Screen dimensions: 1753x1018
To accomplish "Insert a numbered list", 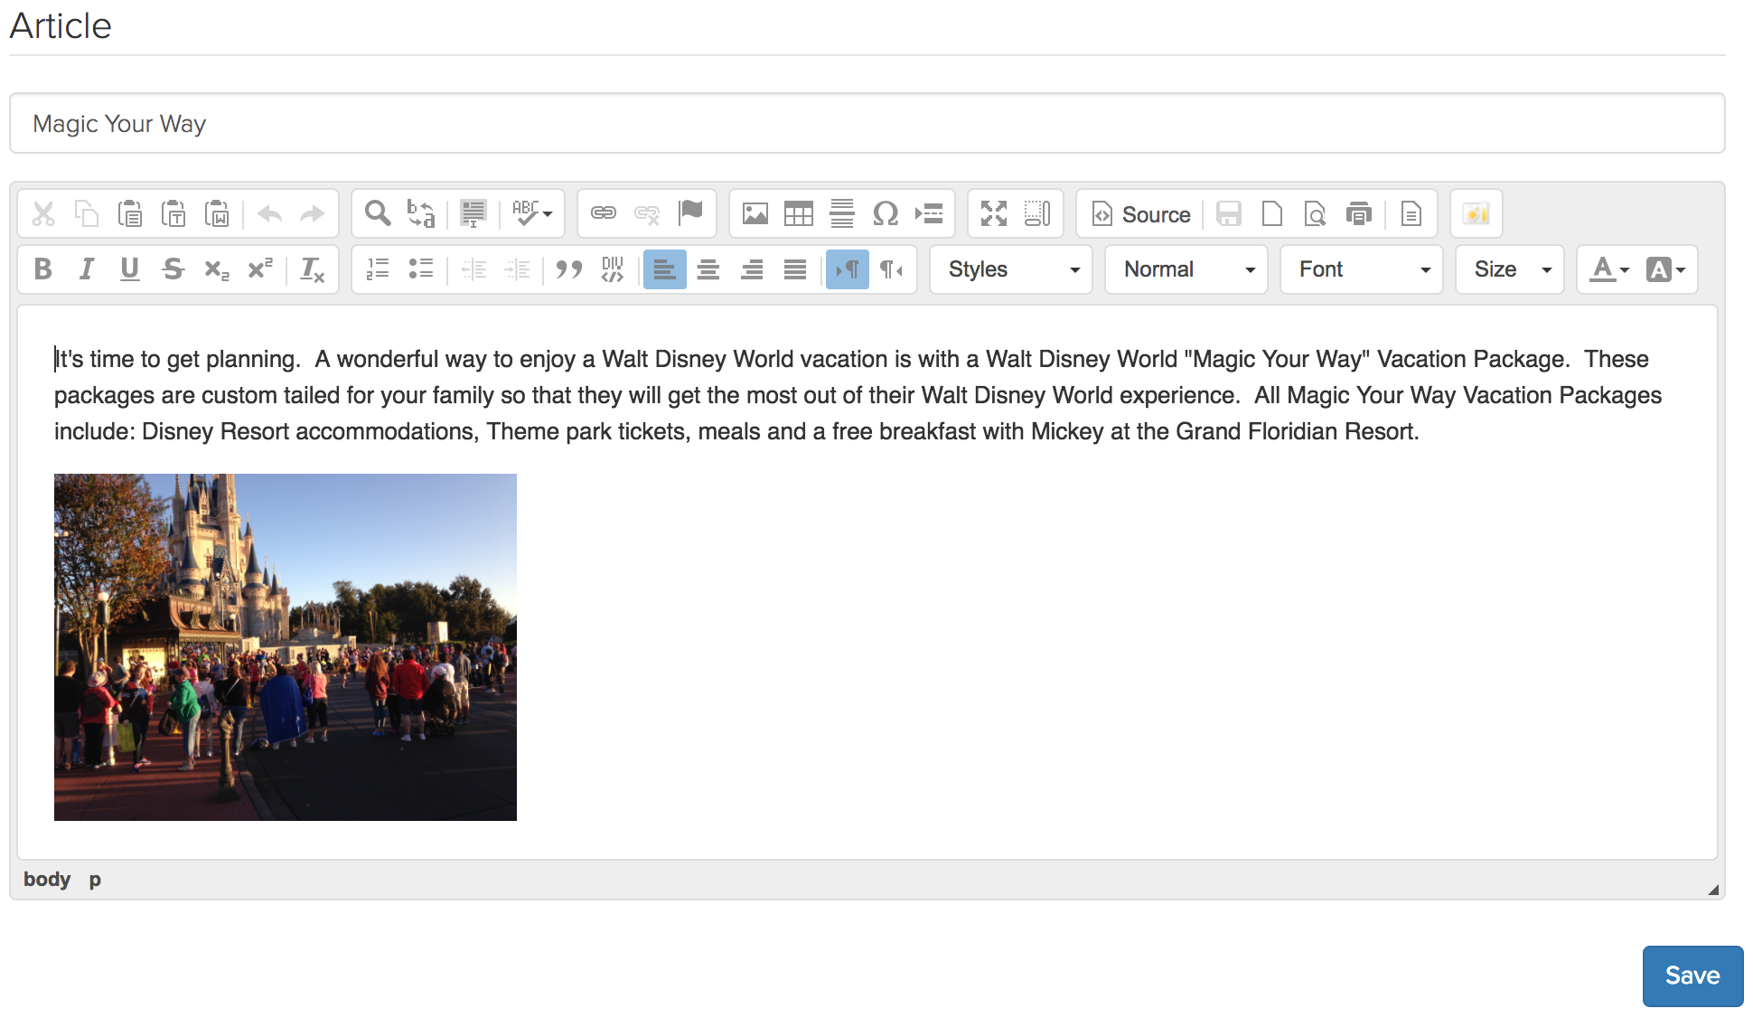I will [378, 269].
